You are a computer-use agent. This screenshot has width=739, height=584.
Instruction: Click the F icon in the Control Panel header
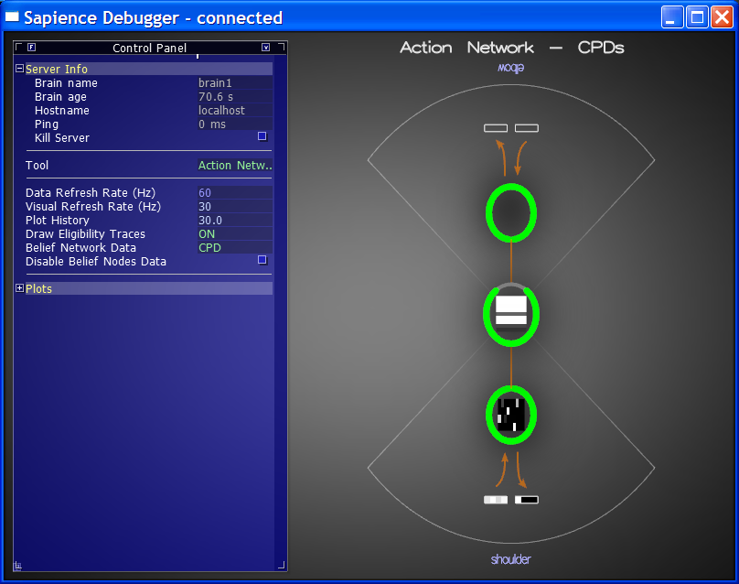coord(31,48)
